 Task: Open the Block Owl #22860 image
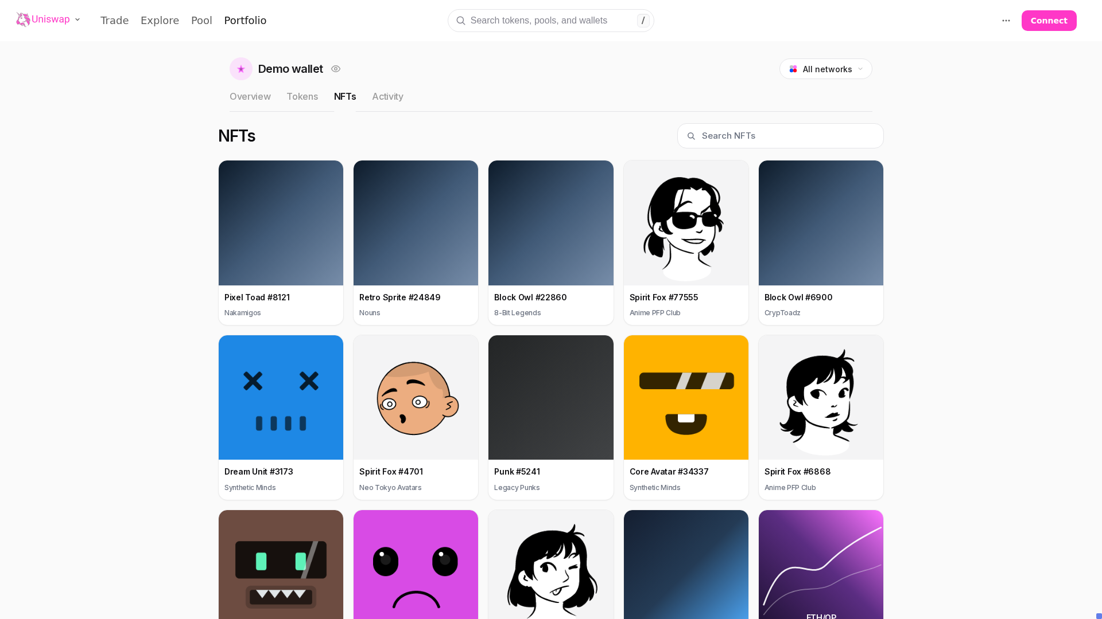tap(551, 223)
